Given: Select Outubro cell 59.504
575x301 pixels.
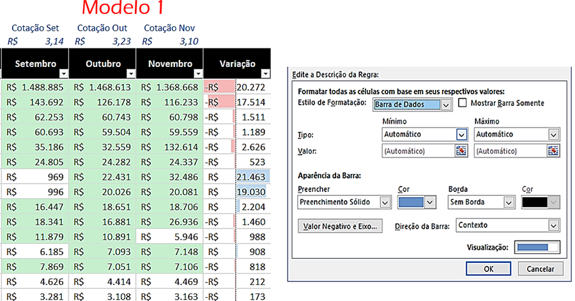Looking at the screenshot, I should (102, 132).
